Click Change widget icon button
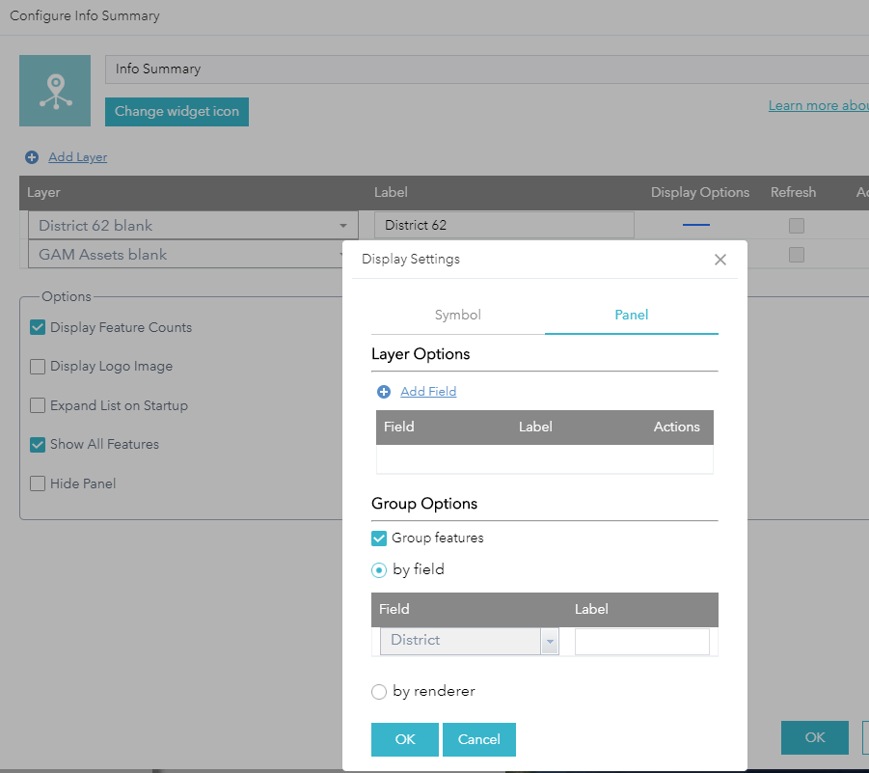The image size is (869, 773). [x=177, y=111]
